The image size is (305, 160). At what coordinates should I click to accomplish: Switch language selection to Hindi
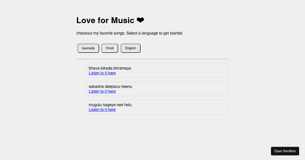110,48
